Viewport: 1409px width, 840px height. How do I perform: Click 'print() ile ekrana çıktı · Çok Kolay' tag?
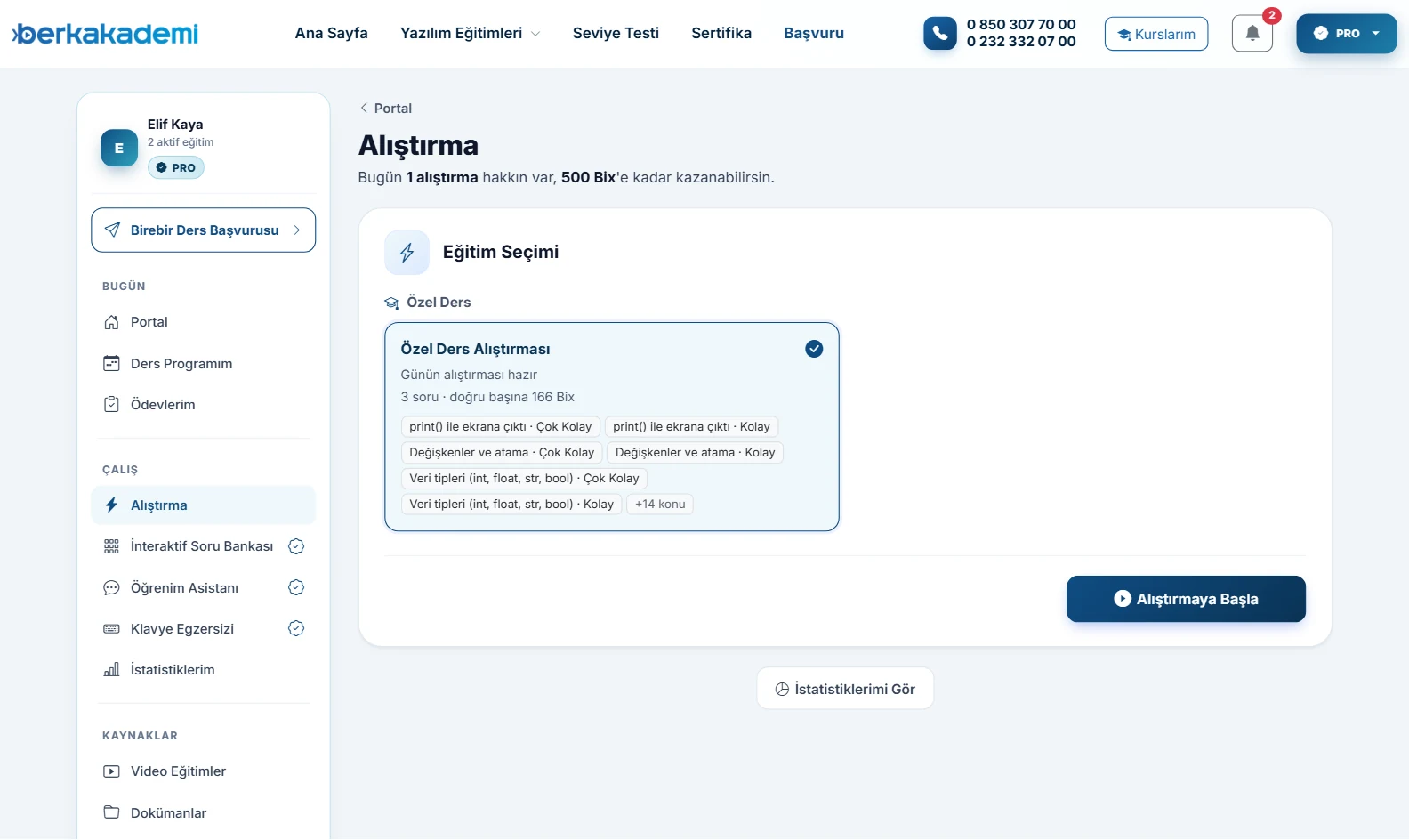click(x=501, y=426)
